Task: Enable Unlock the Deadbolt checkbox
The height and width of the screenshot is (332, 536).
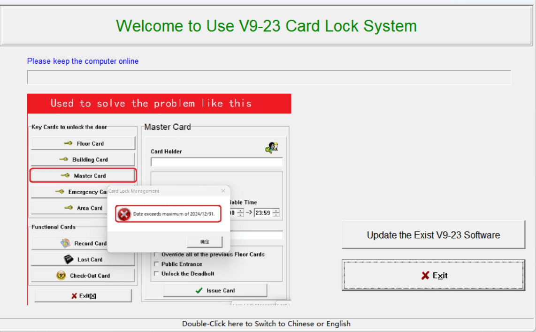Action: tap(156, 273)
